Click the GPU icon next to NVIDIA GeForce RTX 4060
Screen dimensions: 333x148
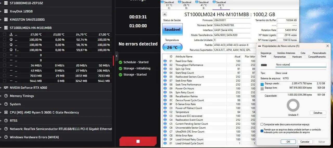(x=6, y=88)
